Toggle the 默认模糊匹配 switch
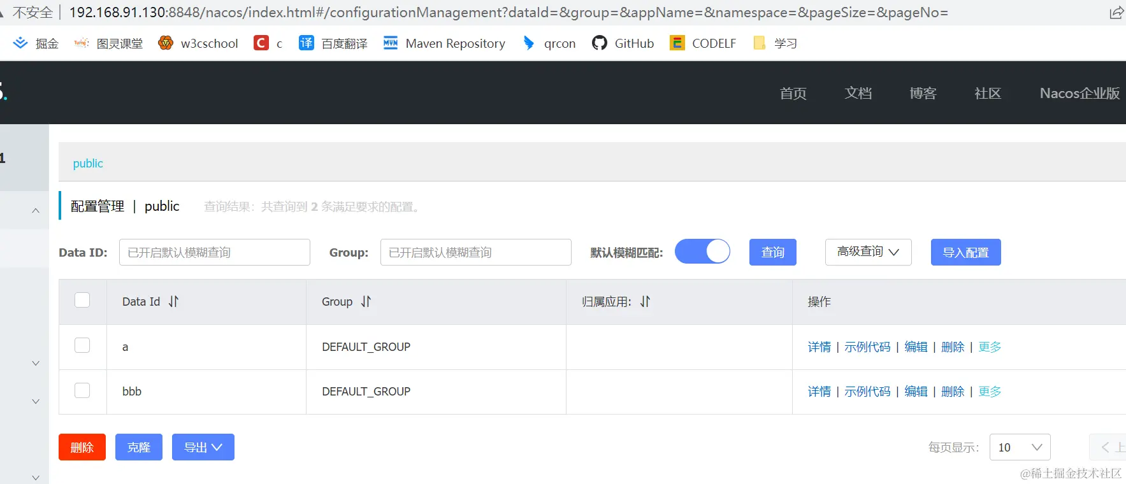 tap(702, 252)
